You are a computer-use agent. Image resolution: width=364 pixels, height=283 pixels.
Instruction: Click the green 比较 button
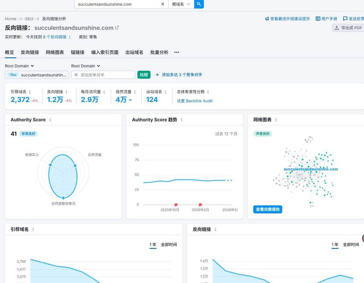[x=144, y=75]
